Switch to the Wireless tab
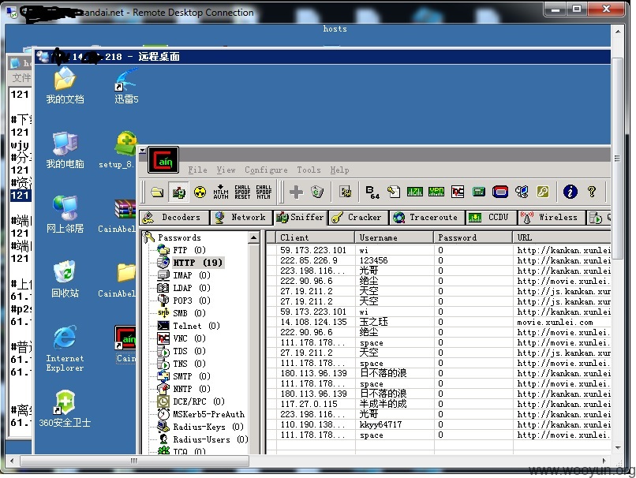The image size is (636, 478). pyautogui.click(x=551, y=218)
